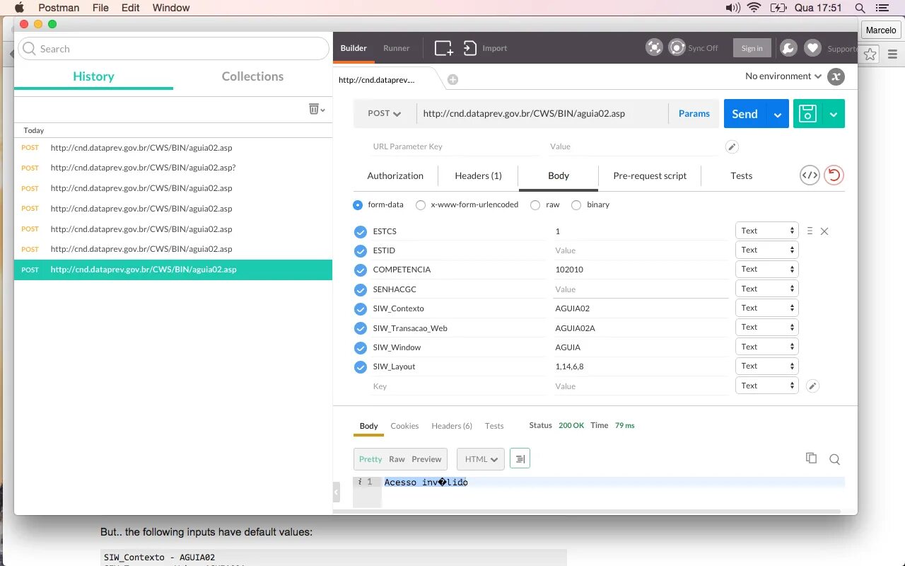Select the raw body radio button

[x=535, y=205]
